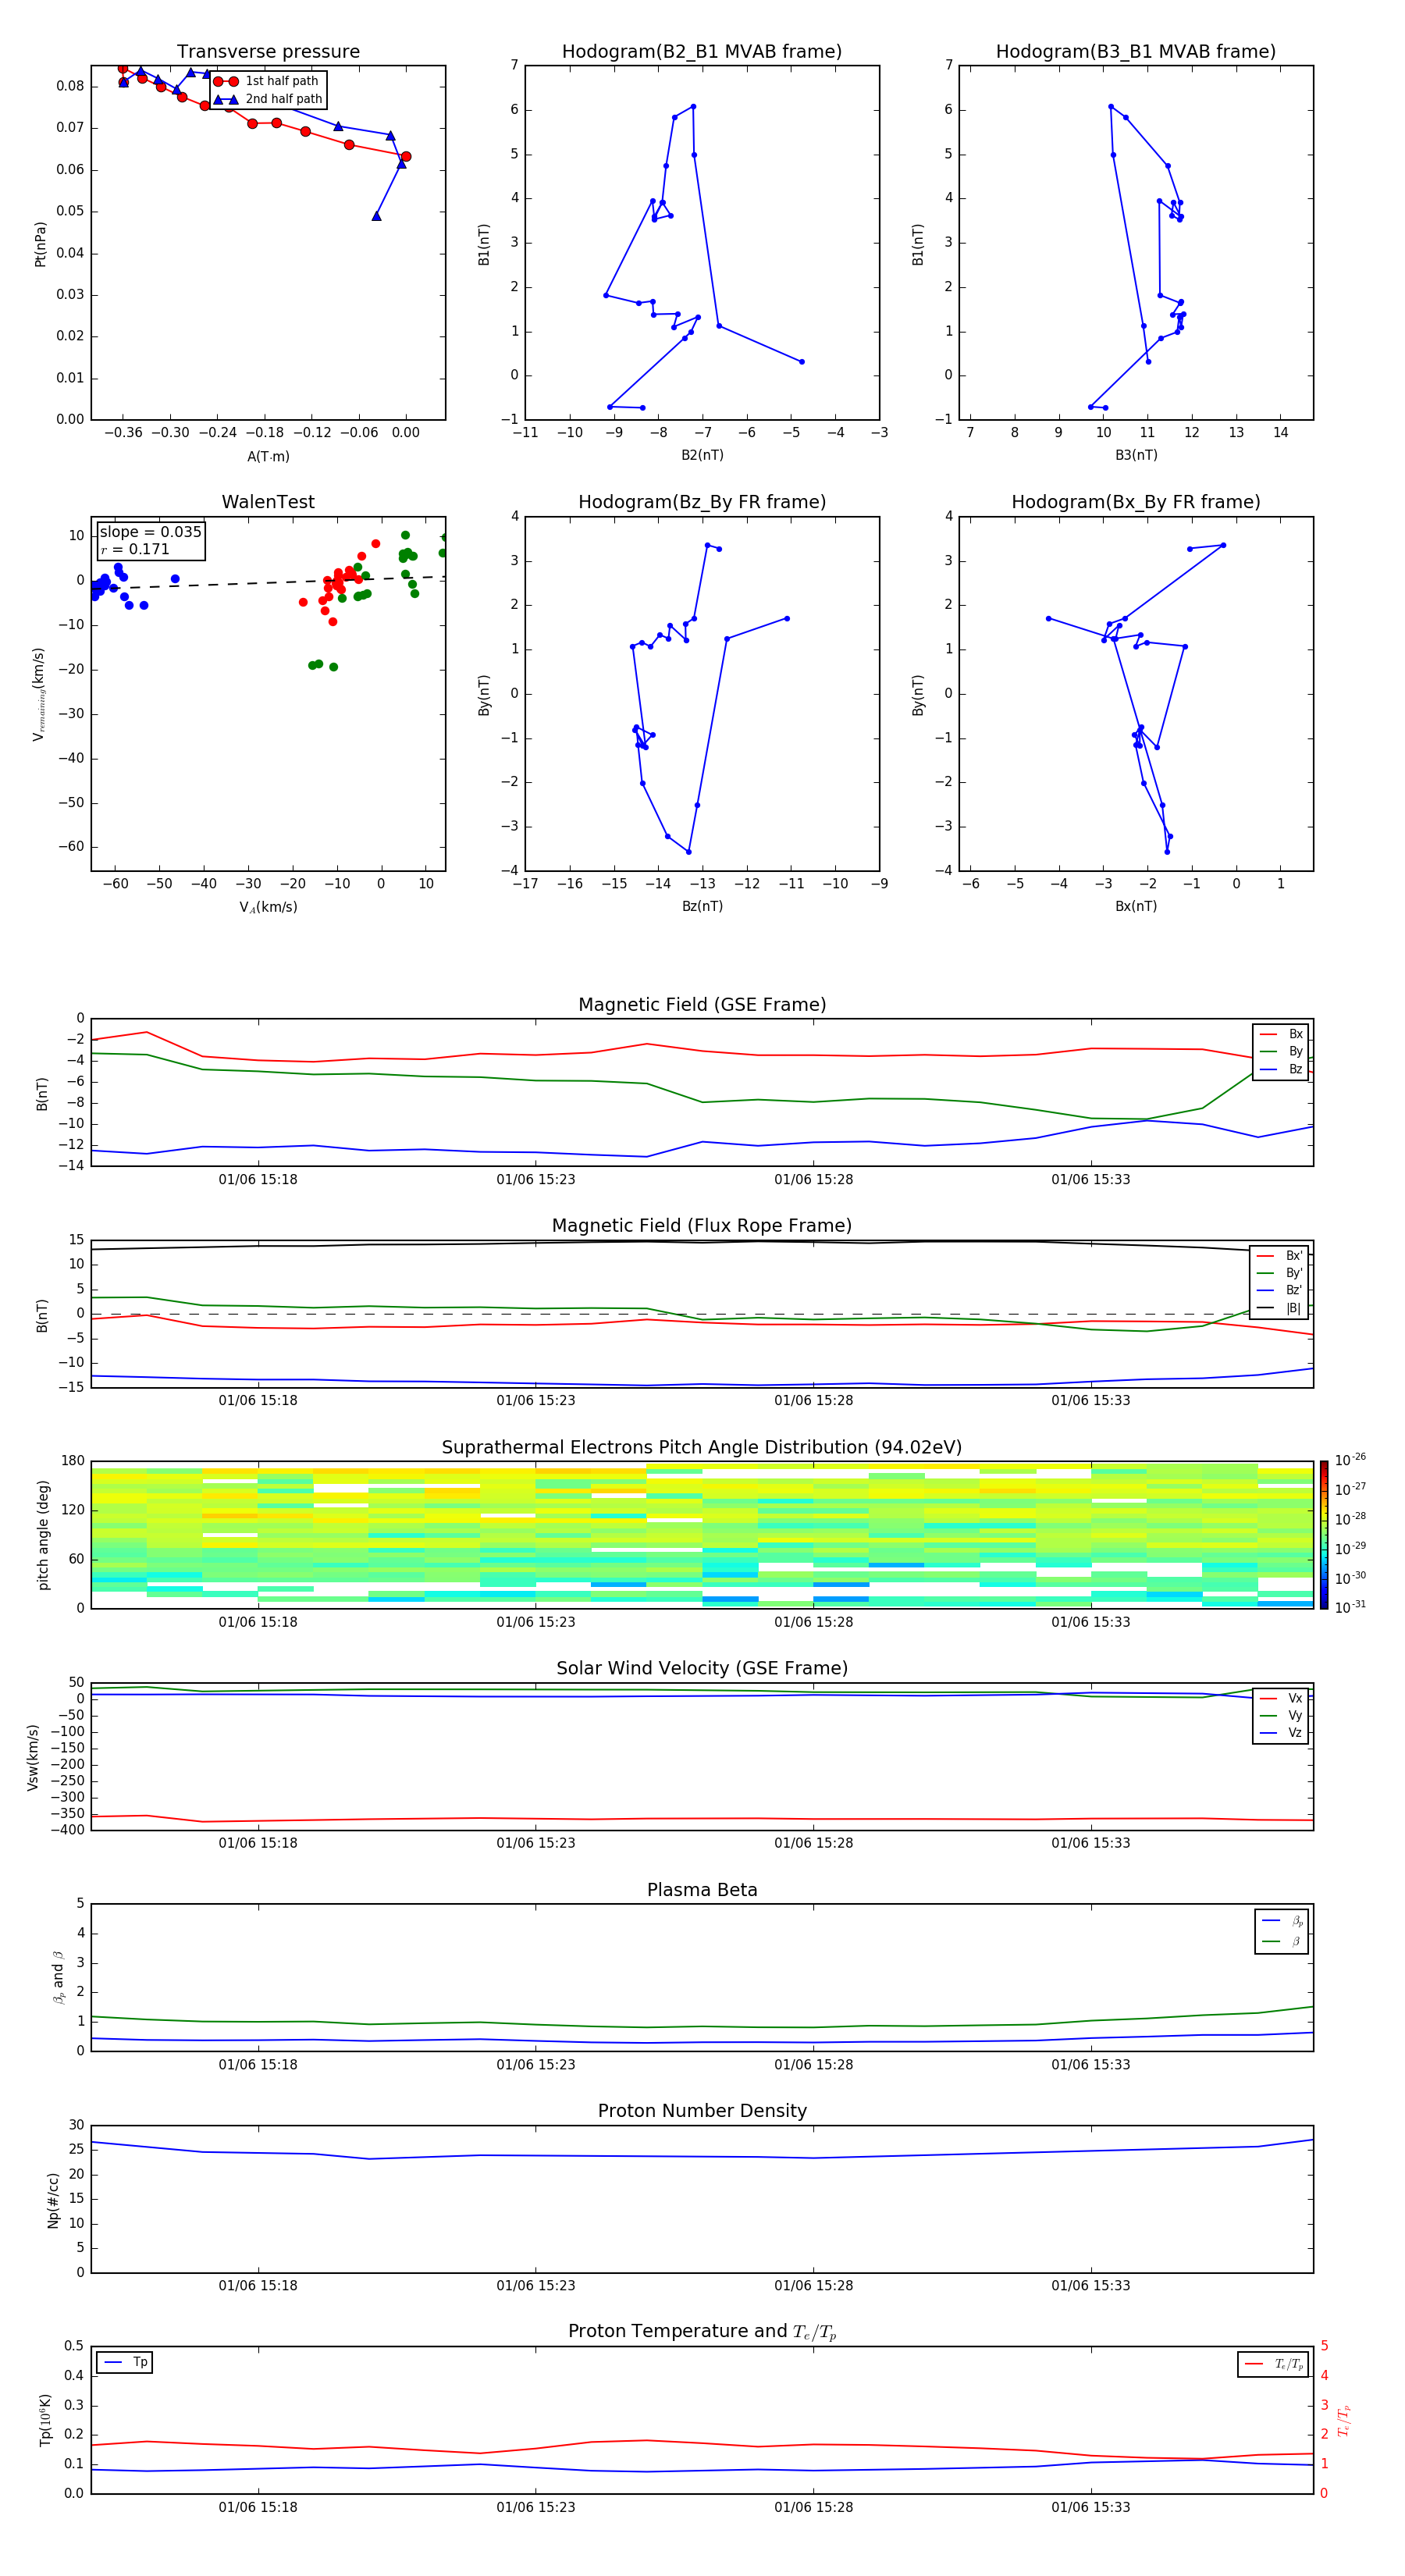Viewport: 1405px width, 2576px height.
Task: Select the "Hodogram(B2_B1 MVAB frame)" title
Action: click(x=702, y=51)
